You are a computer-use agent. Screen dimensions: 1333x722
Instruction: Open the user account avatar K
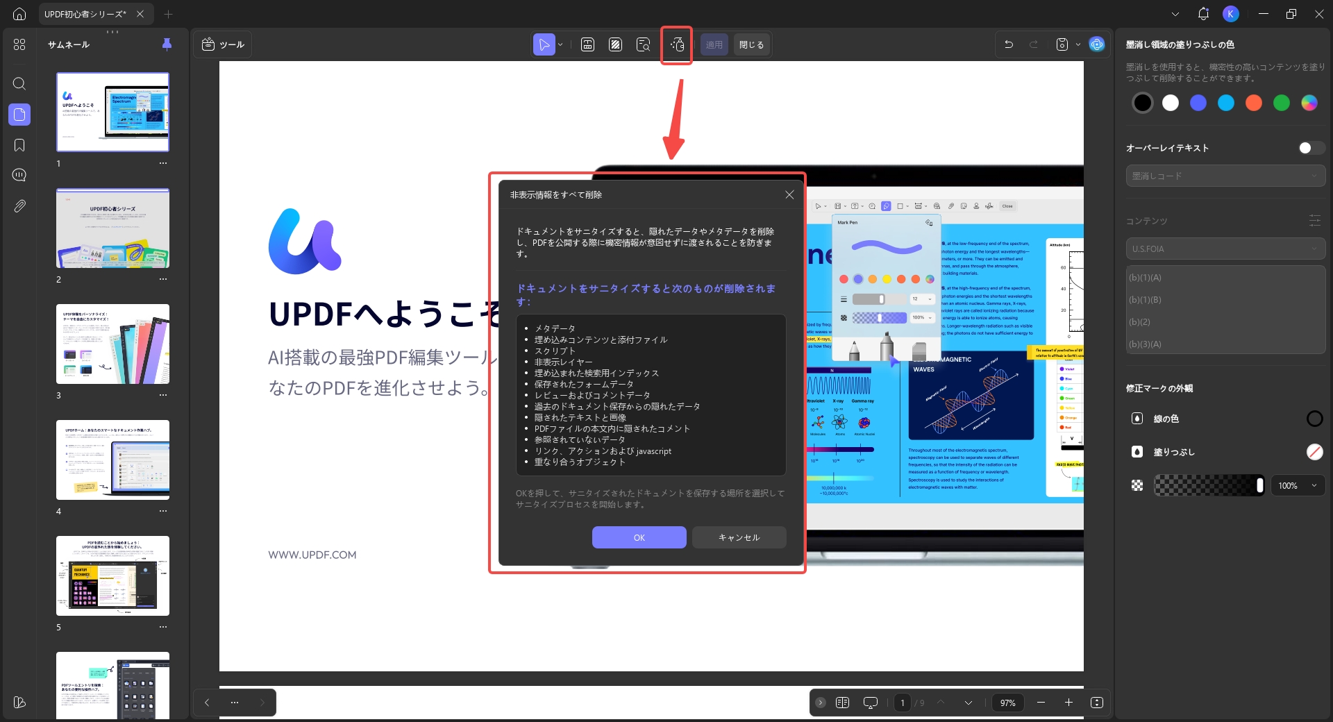[x=1231, y=14]
